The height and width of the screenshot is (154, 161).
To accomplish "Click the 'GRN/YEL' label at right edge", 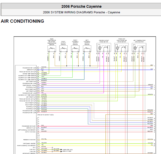I will [151, 94].
